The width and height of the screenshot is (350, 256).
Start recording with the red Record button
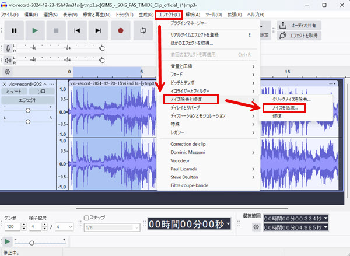pos(121,30)
